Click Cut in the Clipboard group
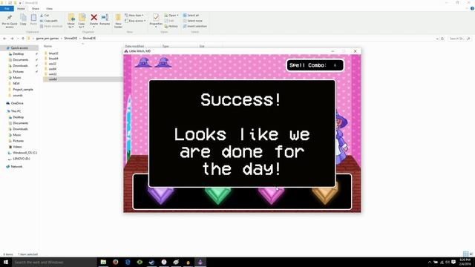The width and height of the screenshot is (475, 267). click(x=45, y=15)
